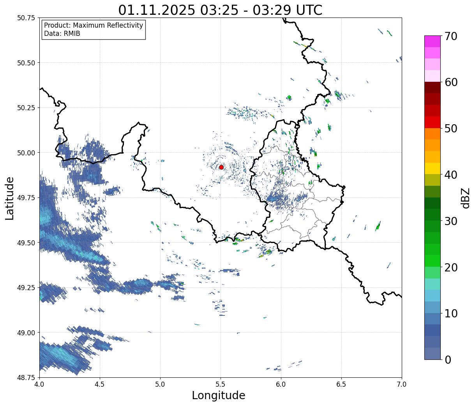Image resolution: width=475 pixels, height=405 pixels.
Task: Click the red radar location marker
Action: 221,167
